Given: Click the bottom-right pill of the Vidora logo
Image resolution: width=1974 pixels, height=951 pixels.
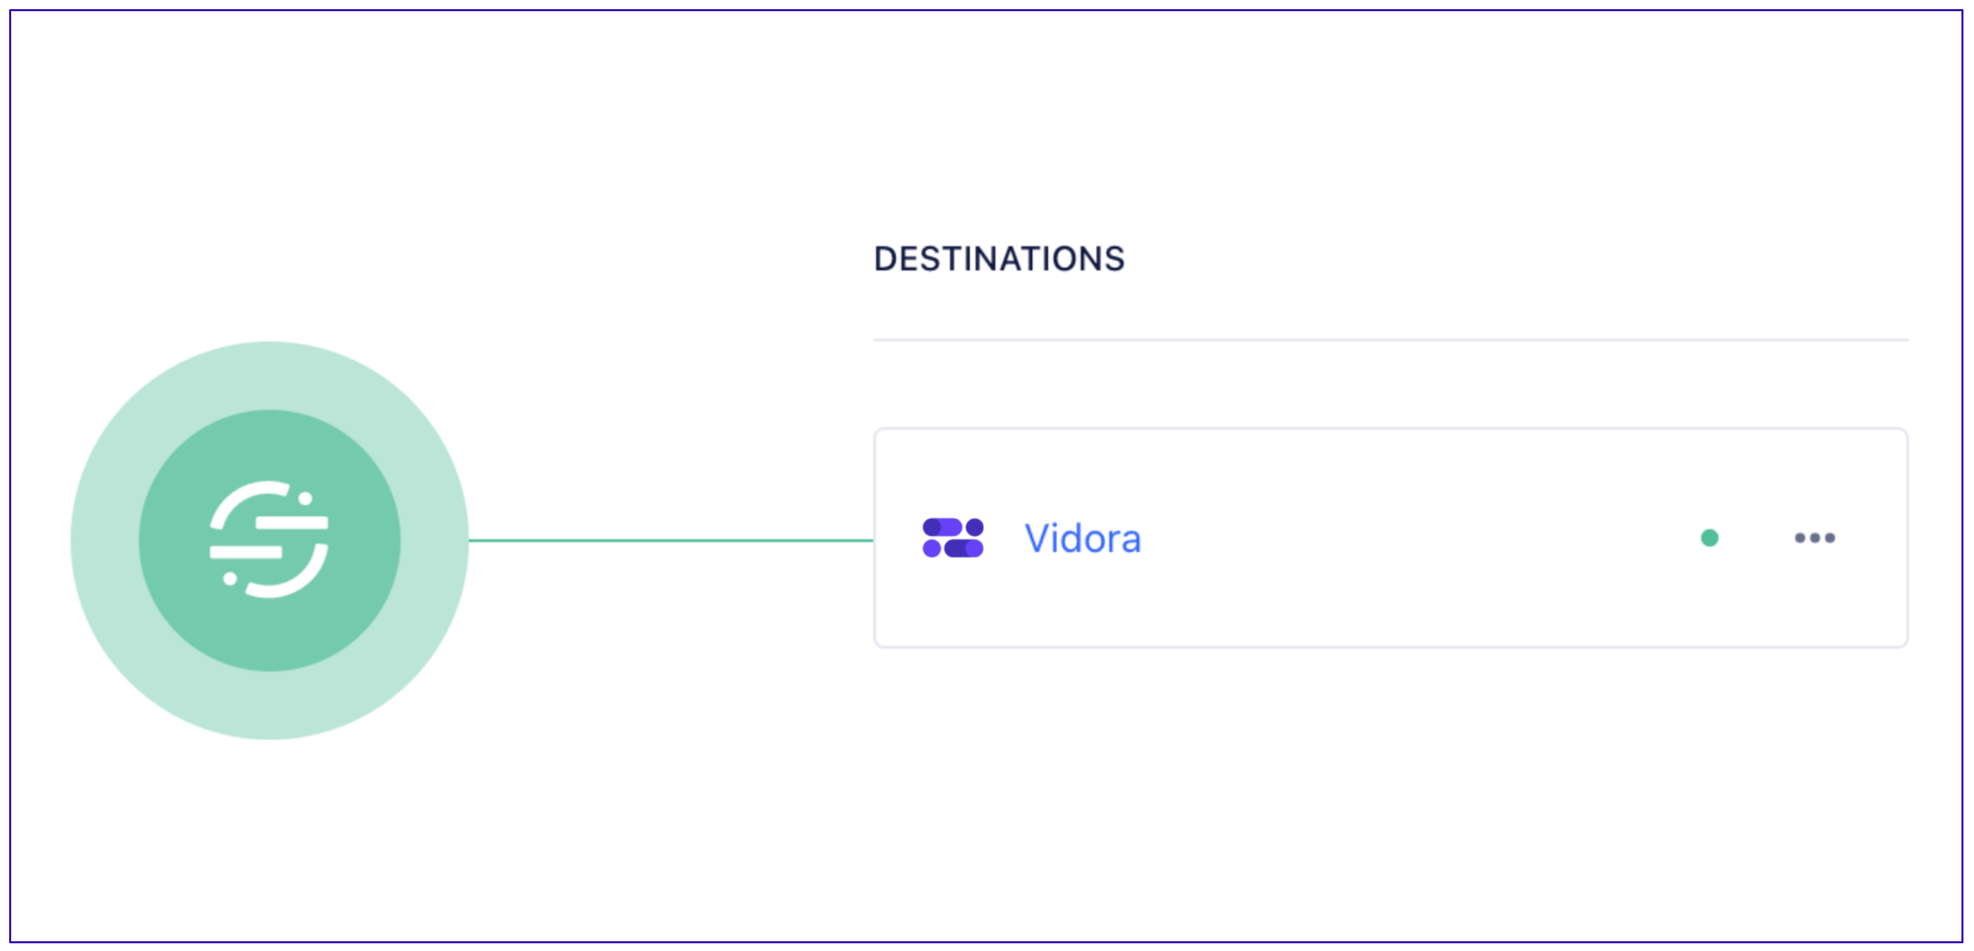Looking at the screenshot, I should pos(963,549).
